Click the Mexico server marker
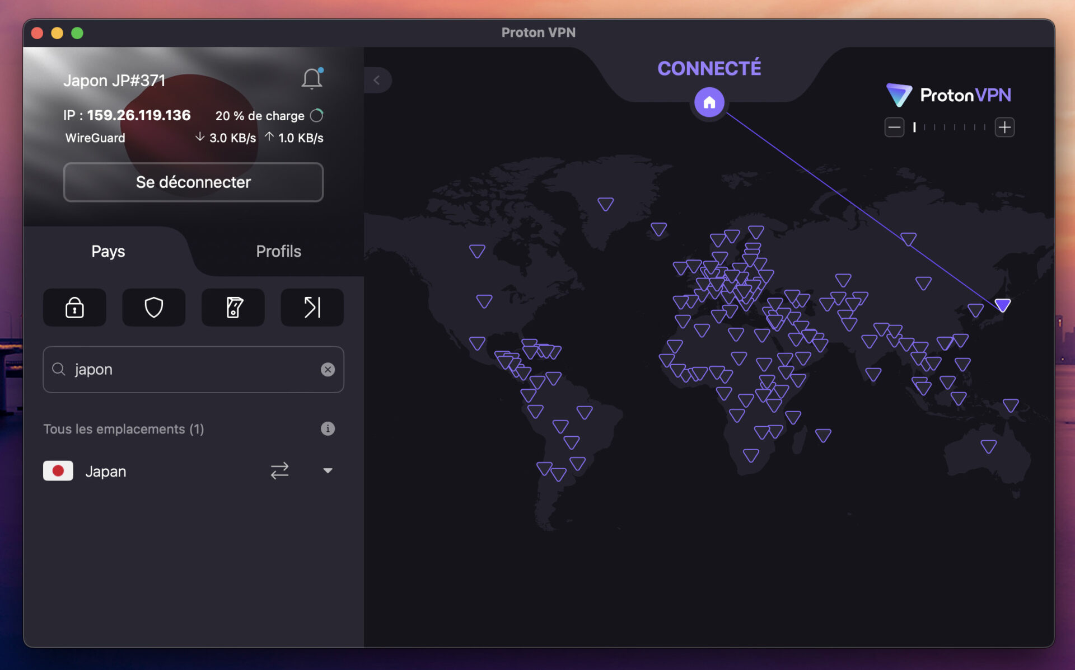The image size is (1075, 670). point(477,343)
